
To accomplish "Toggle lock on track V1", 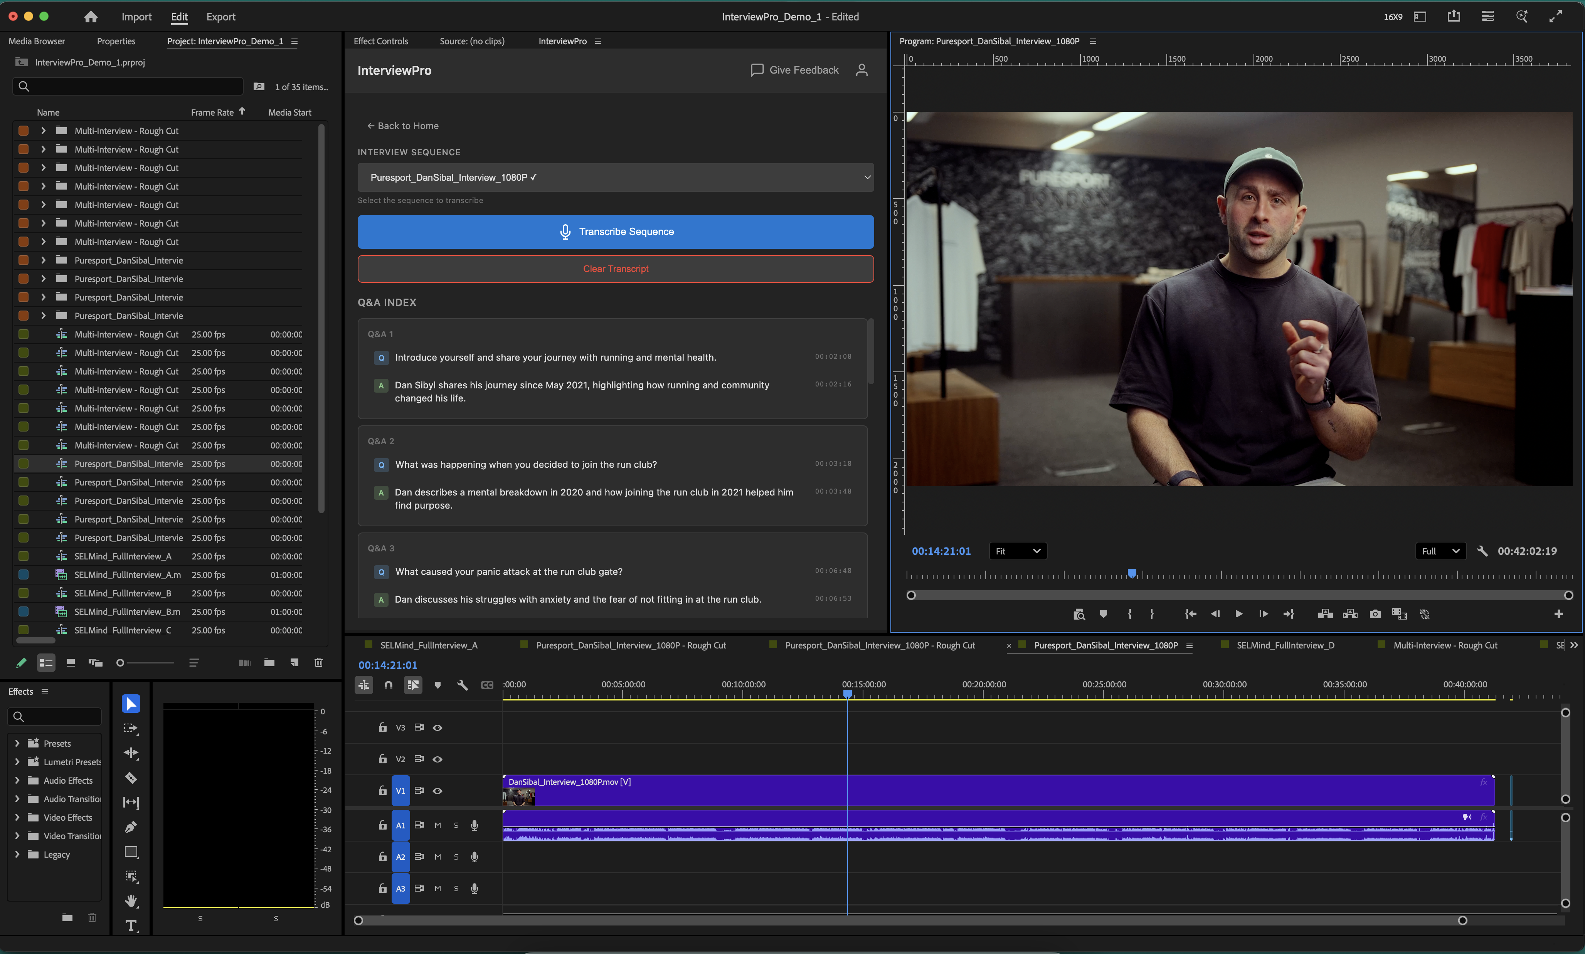I will (383, 791).
